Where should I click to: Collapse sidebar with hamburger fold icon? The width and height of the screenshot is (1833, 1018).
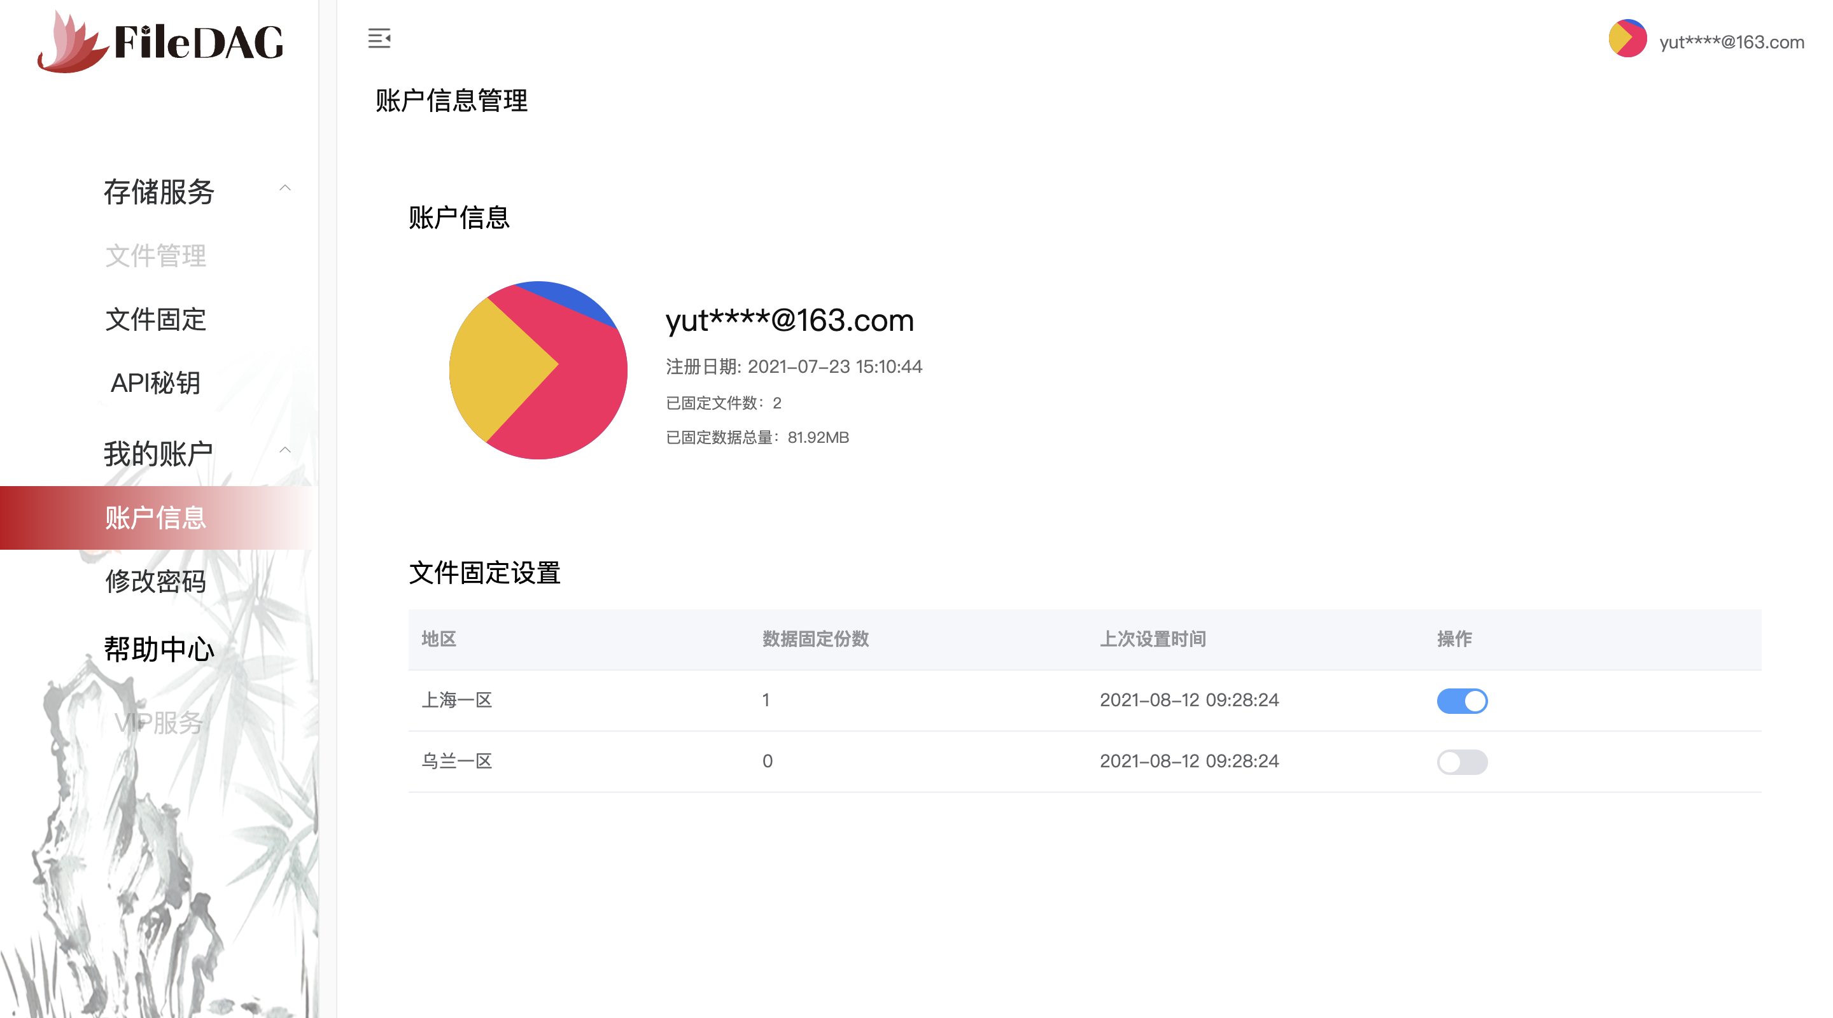tap(379, 38)
